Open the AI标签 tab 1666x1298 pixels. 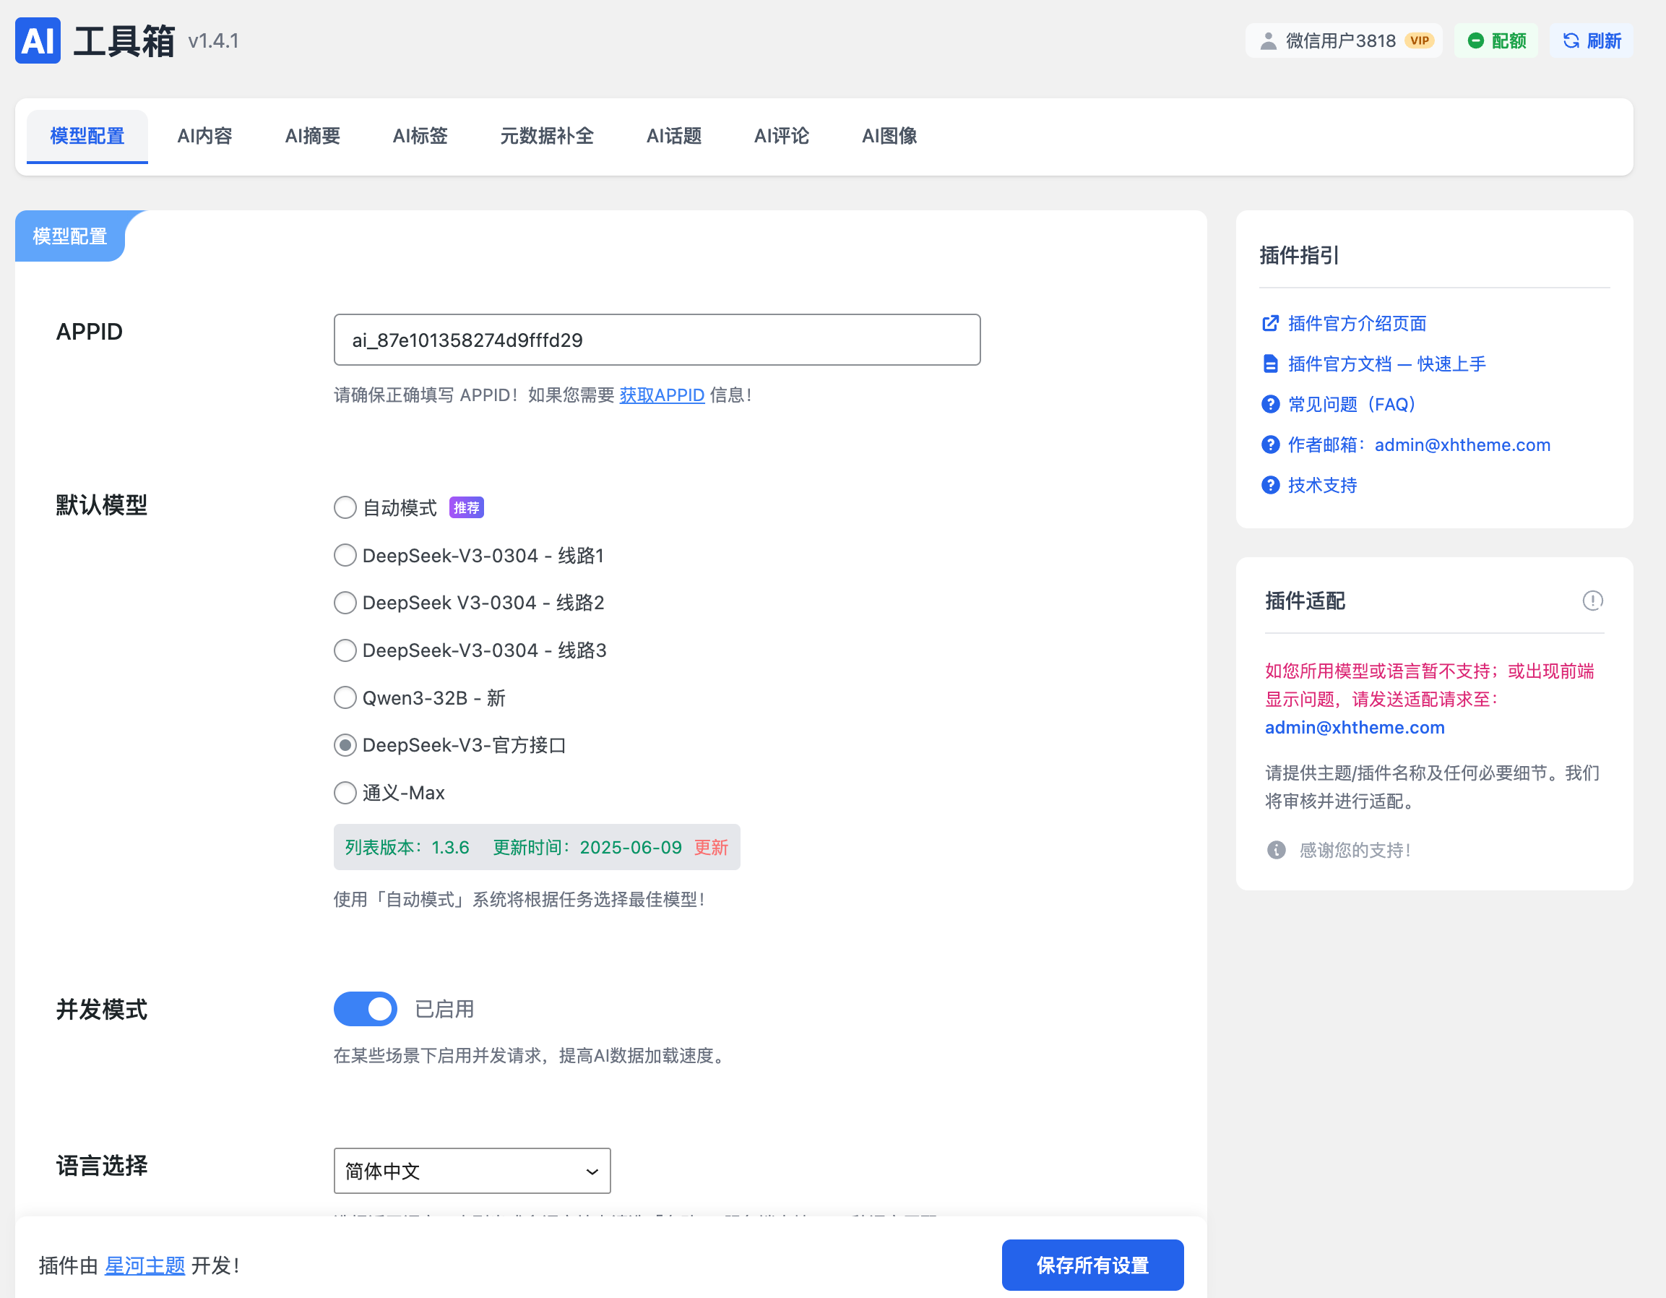pos(420,137)
